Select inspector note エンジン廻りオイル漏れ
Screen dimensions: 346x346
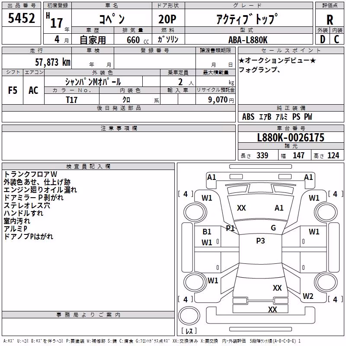pyautogui.click(x=40, y=190)
